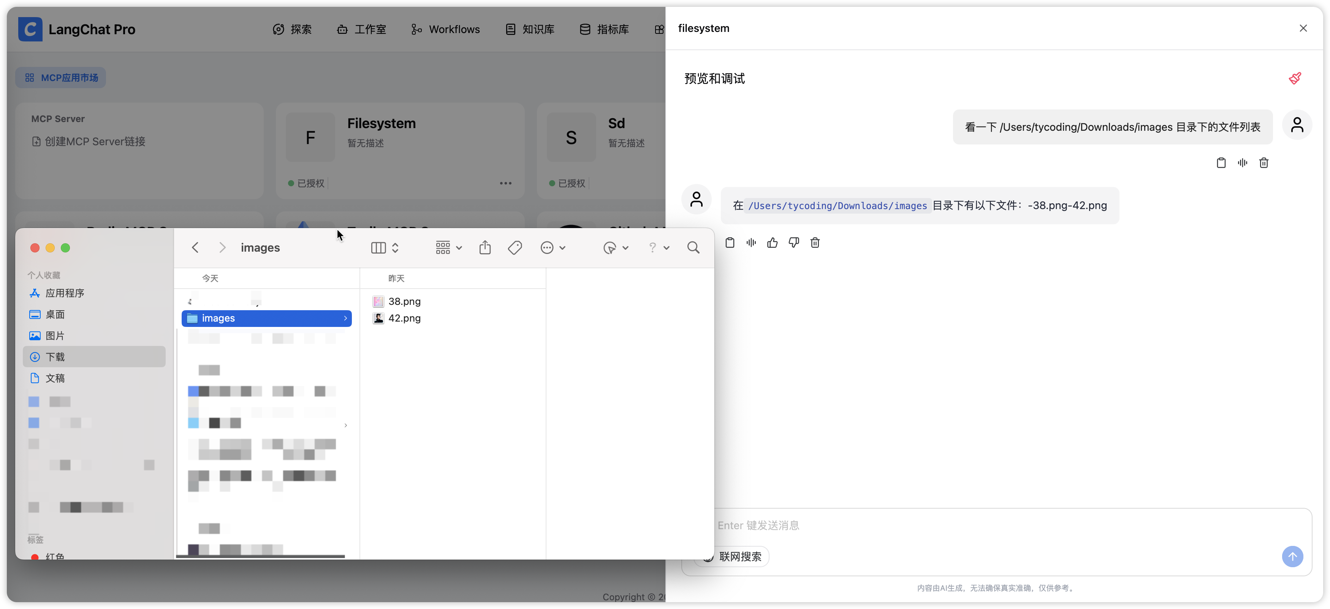Click the MCP应用市场 button
The image size is (1330, 609).
[x=61, y=78]
